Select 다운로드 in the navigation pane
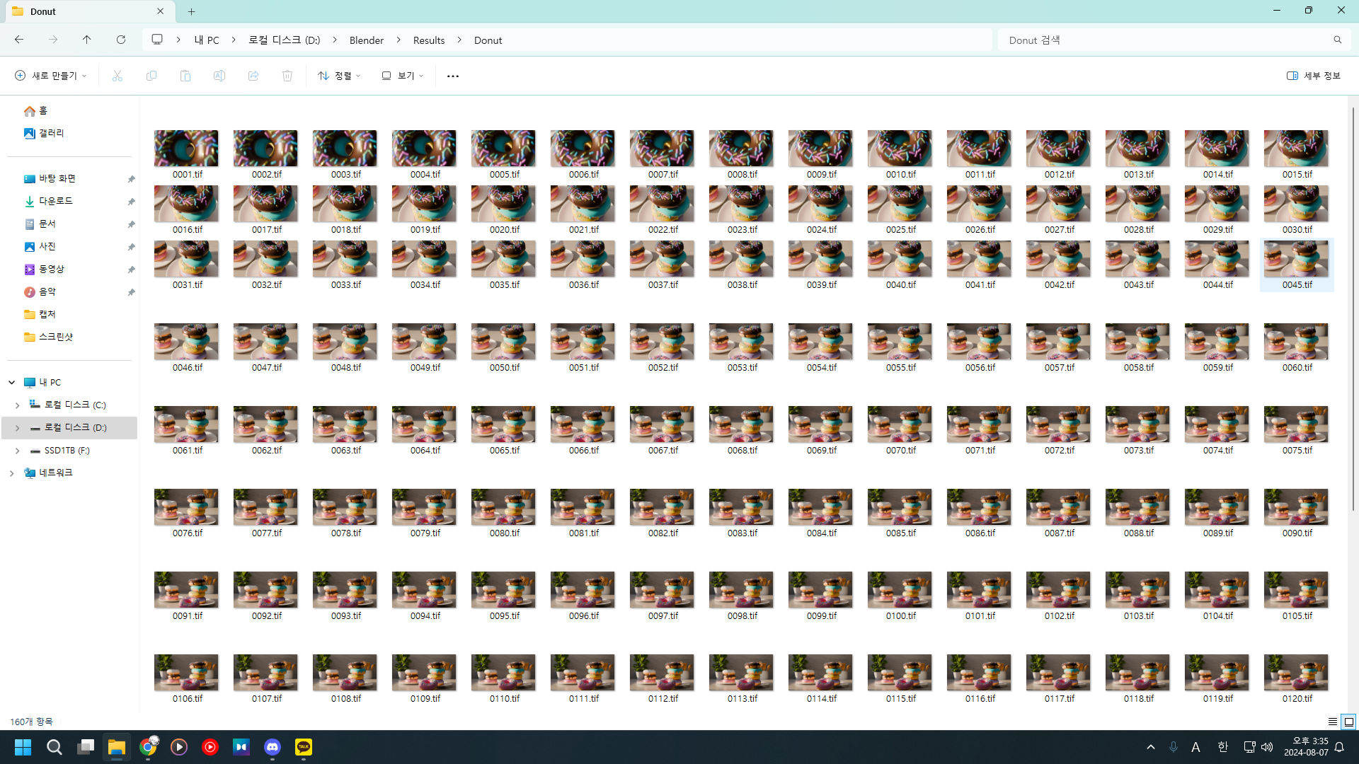 click(55, 201)
